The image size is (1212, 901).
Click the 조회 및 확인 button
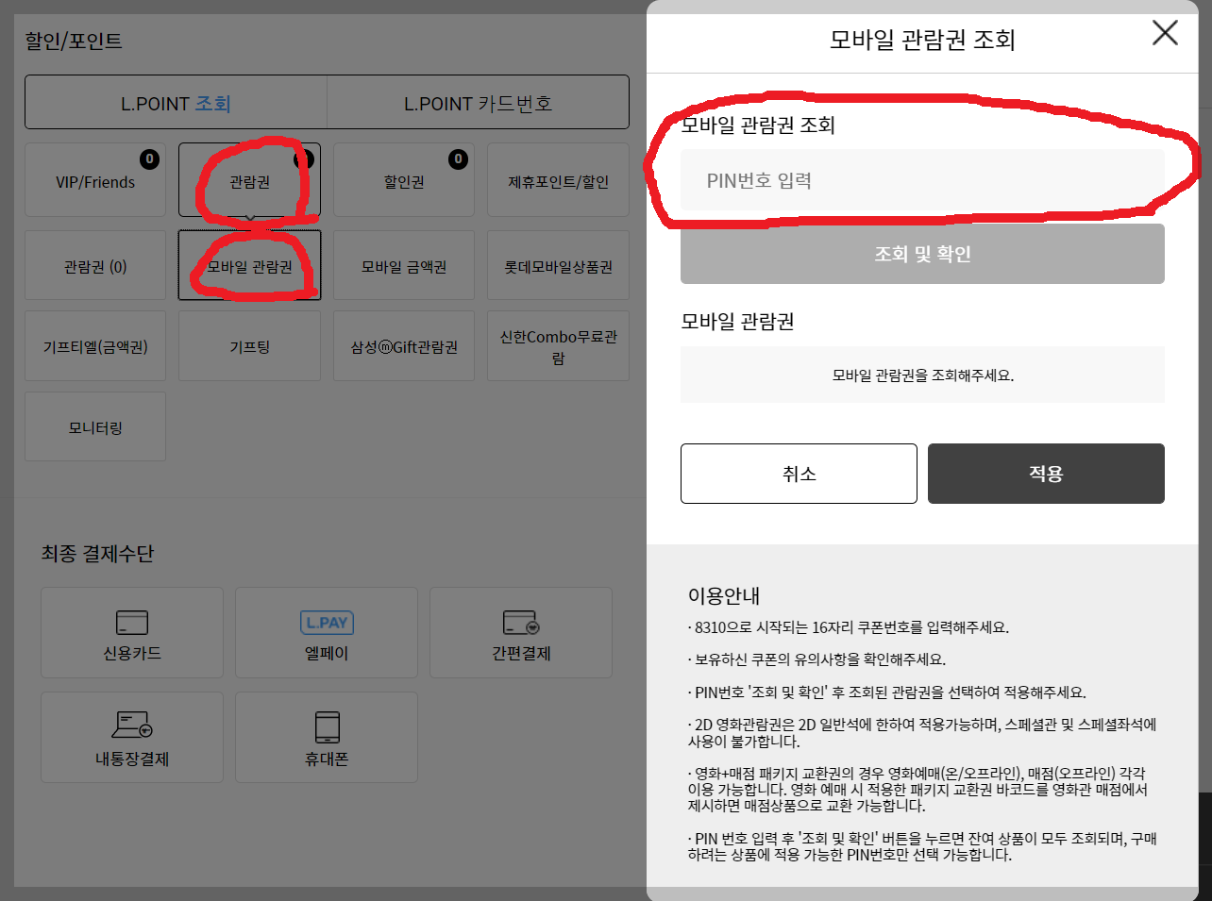coord(922,254)
